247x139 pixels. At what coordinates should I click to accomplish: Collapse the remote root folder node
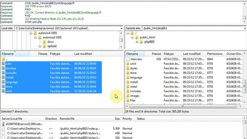point(128,33)
